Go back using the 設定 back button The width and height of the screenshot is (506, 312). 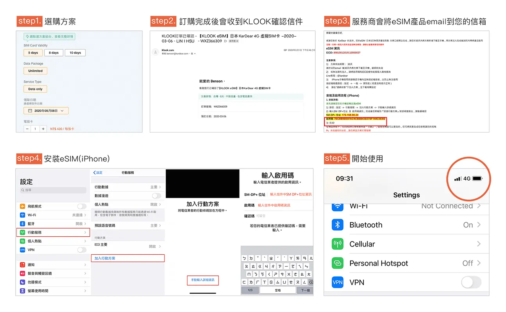tap(98, 172)
